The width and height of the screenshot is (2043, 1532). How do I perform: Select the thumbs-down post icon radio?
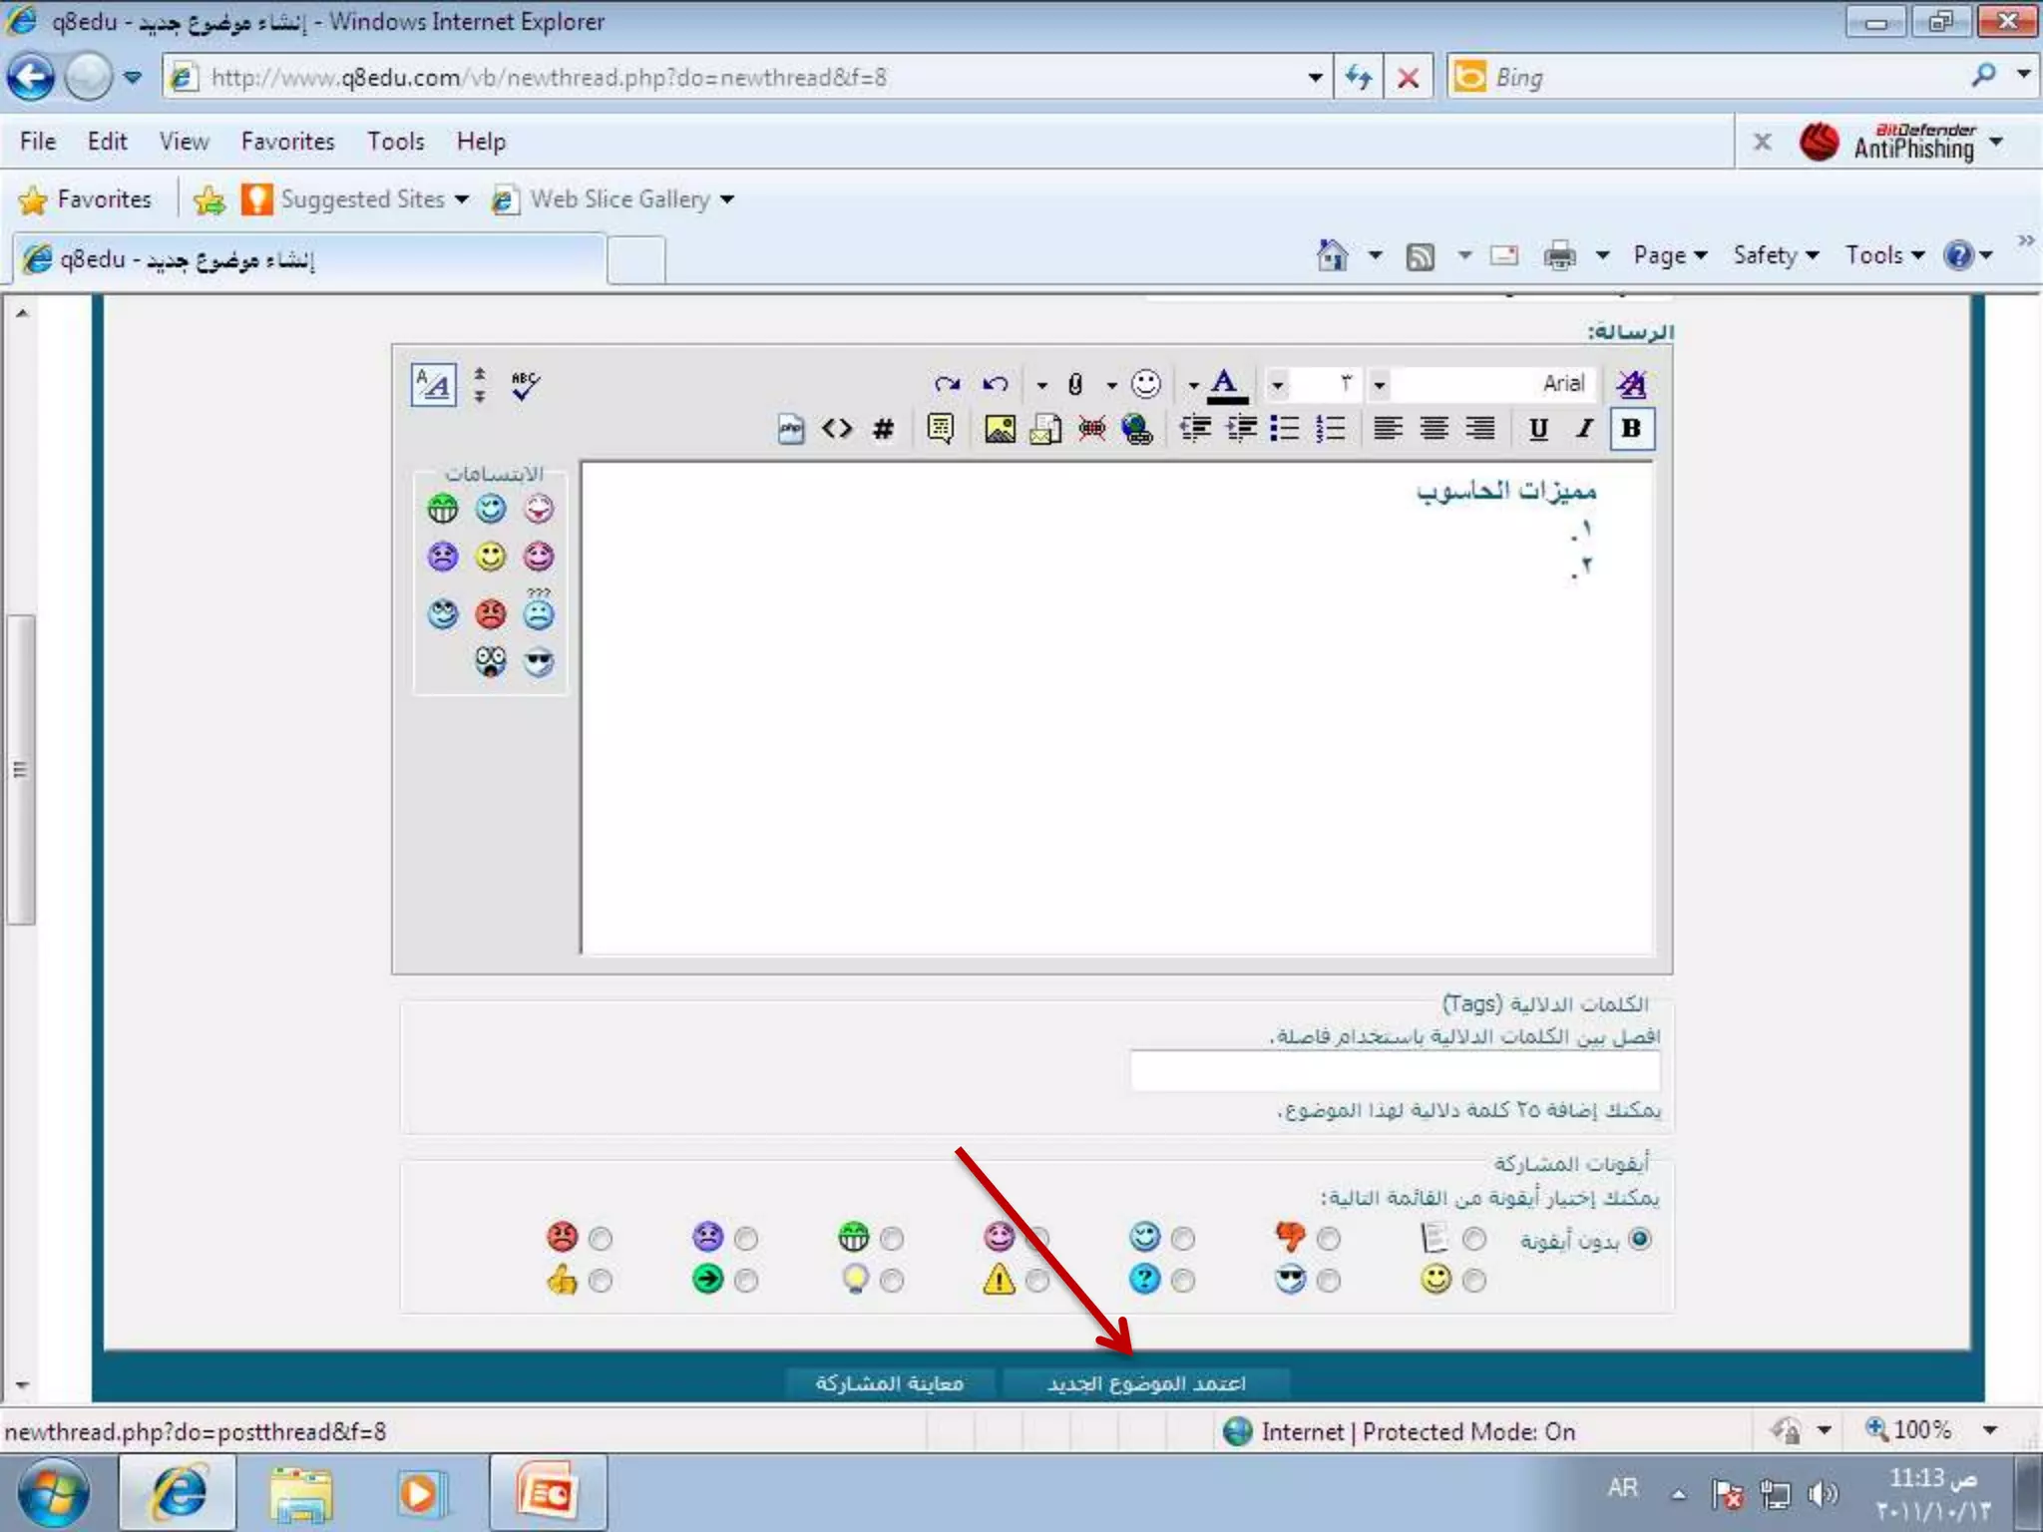(x=1328, y=1239)
